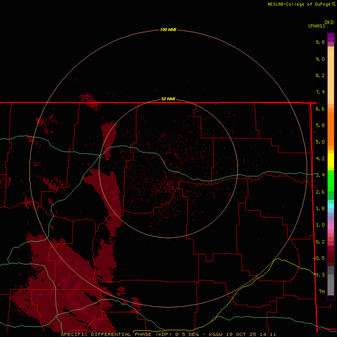Click the NEXLAB-College of DuPage credit text

click(301, 4)
